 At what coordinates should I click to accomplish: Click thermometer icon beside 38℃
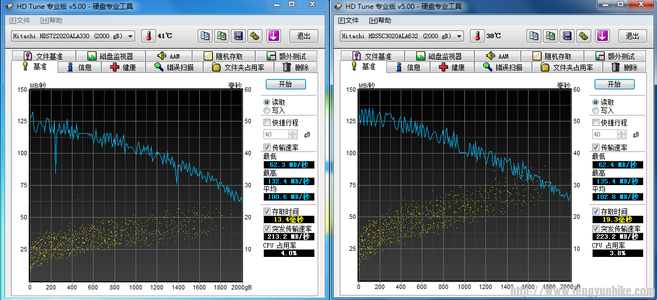[477, 36]
